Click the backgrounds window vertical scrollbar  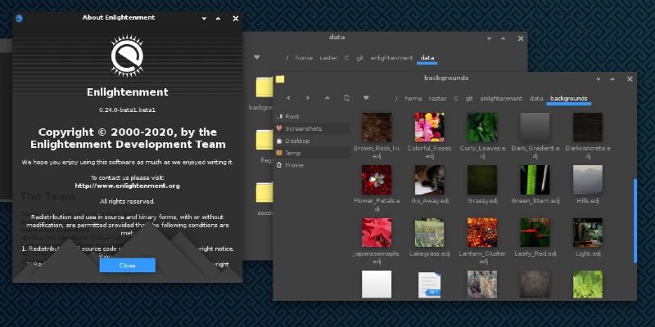point(635,221)
